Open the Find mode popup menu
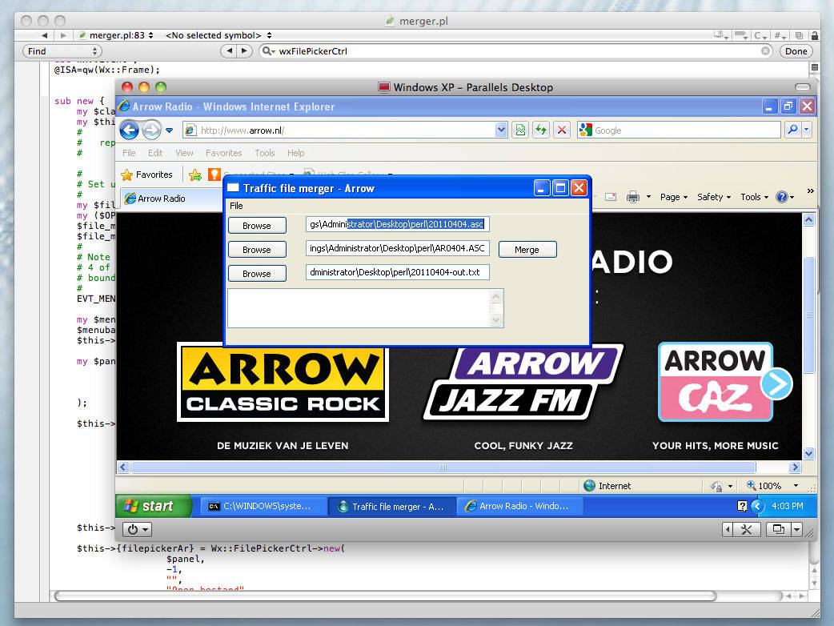This screenshot has width=834, height=626. point(61,51)
